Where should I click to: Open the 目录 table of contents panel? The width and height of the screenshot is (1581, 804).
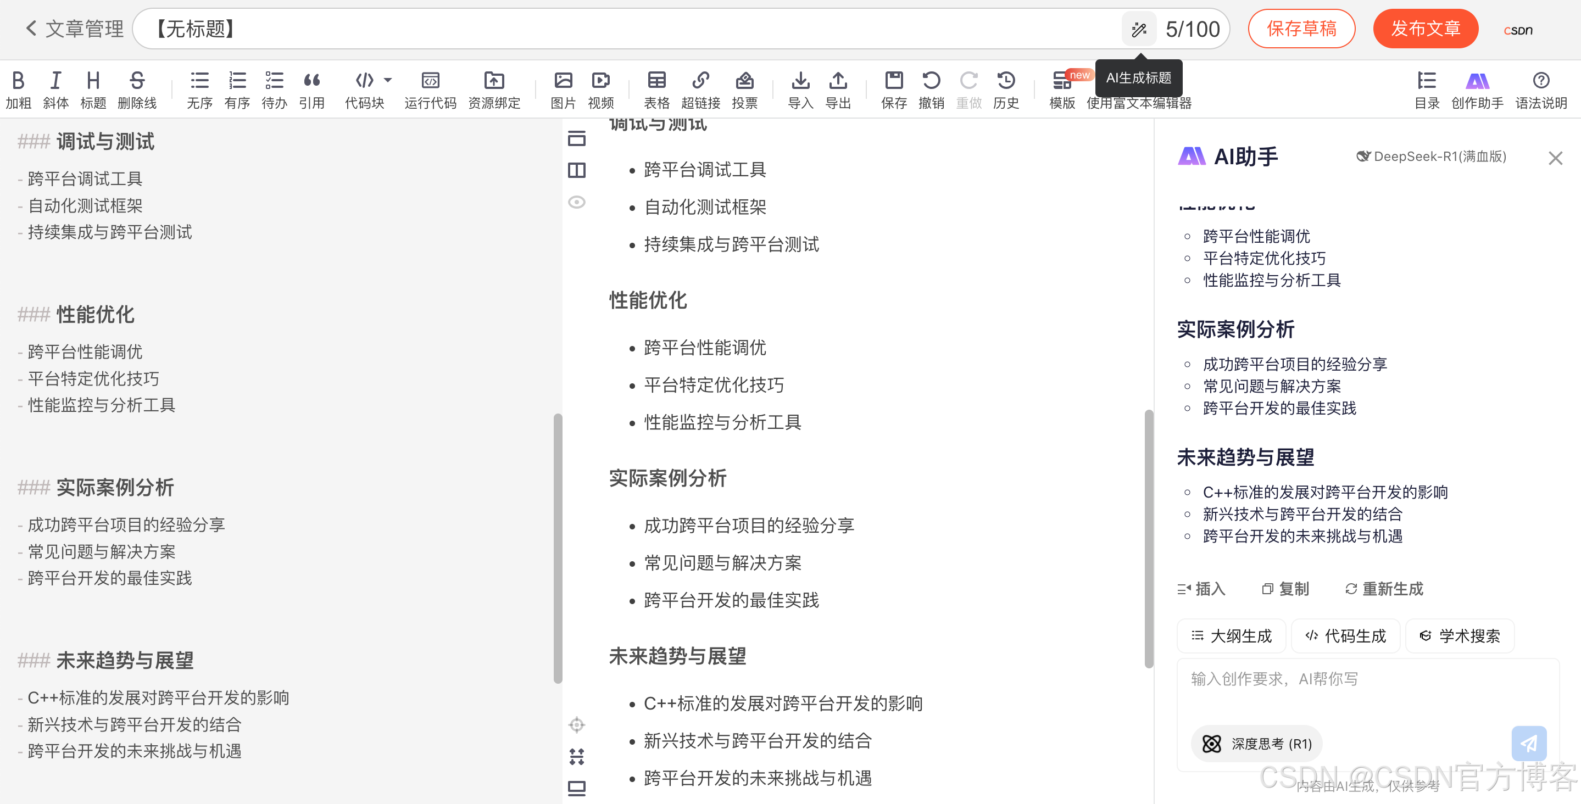tap(1427, 81)
